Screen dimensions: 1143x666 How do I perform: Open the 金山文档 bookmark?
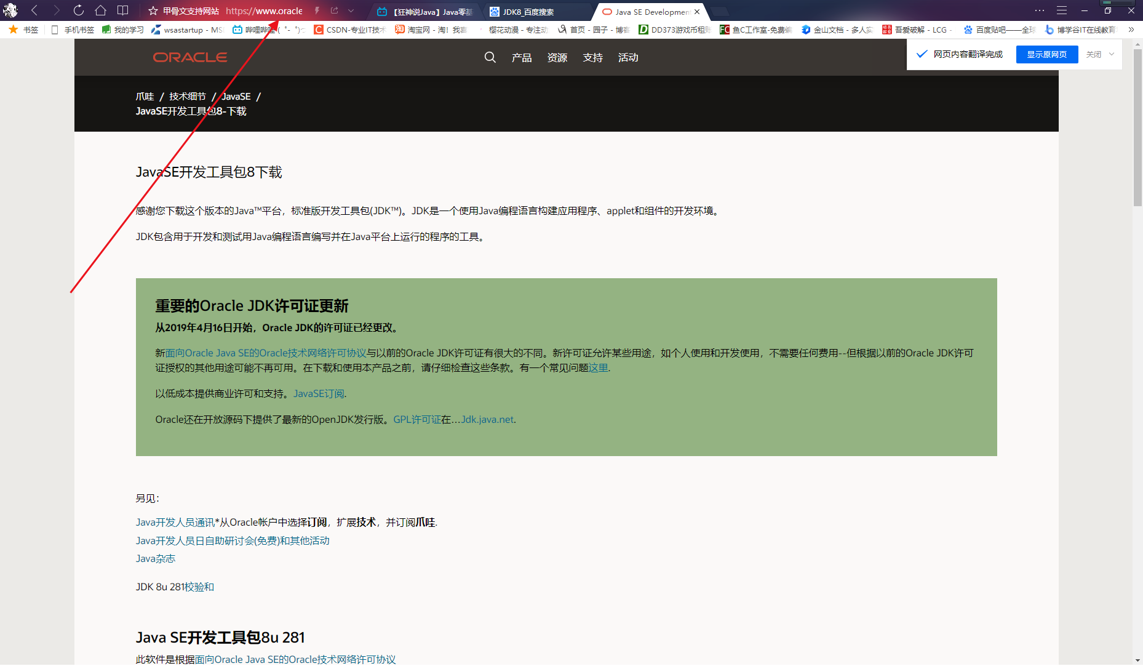pyautogui.click(x=837, y=30)
